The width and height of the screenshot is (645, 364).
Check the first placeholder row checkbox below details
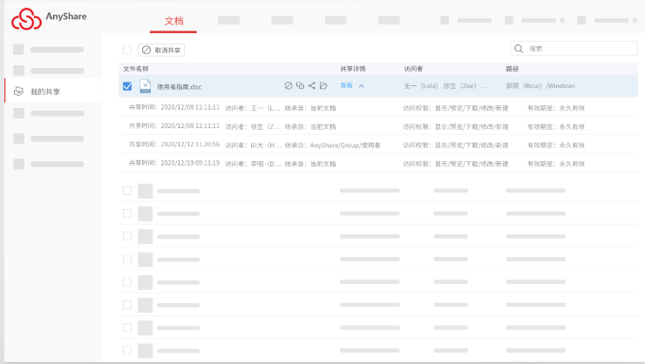pyautogui.click(x=127, y=191)
